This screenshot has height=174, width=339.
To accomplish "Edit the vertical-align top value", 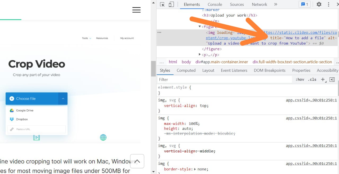I will coord(203,105).
